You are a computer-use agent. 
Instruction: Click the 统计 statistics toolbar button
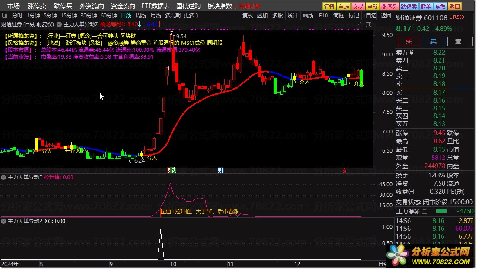[x=292, y=15]
